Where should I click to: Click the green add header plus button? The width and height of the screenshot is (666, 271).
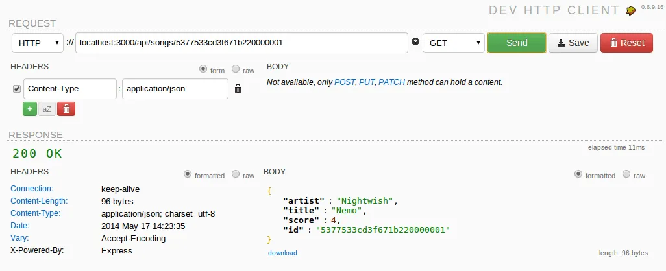[30, 109]
